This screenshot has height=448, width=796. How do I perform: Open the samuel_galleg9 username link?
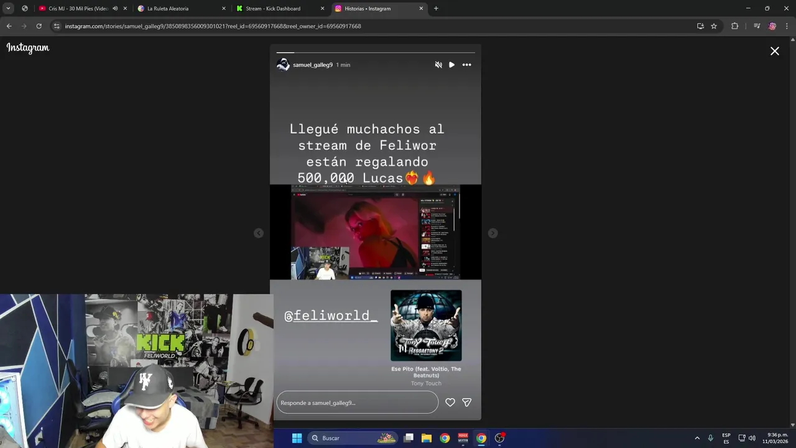point(313,65)
